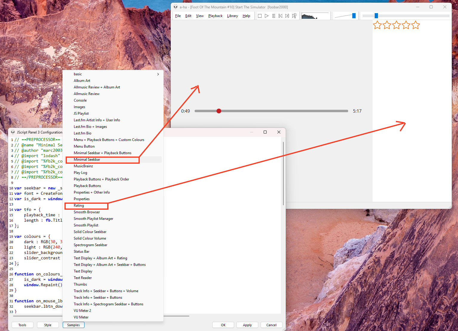Set rating to the first star

tap(377, 25)
